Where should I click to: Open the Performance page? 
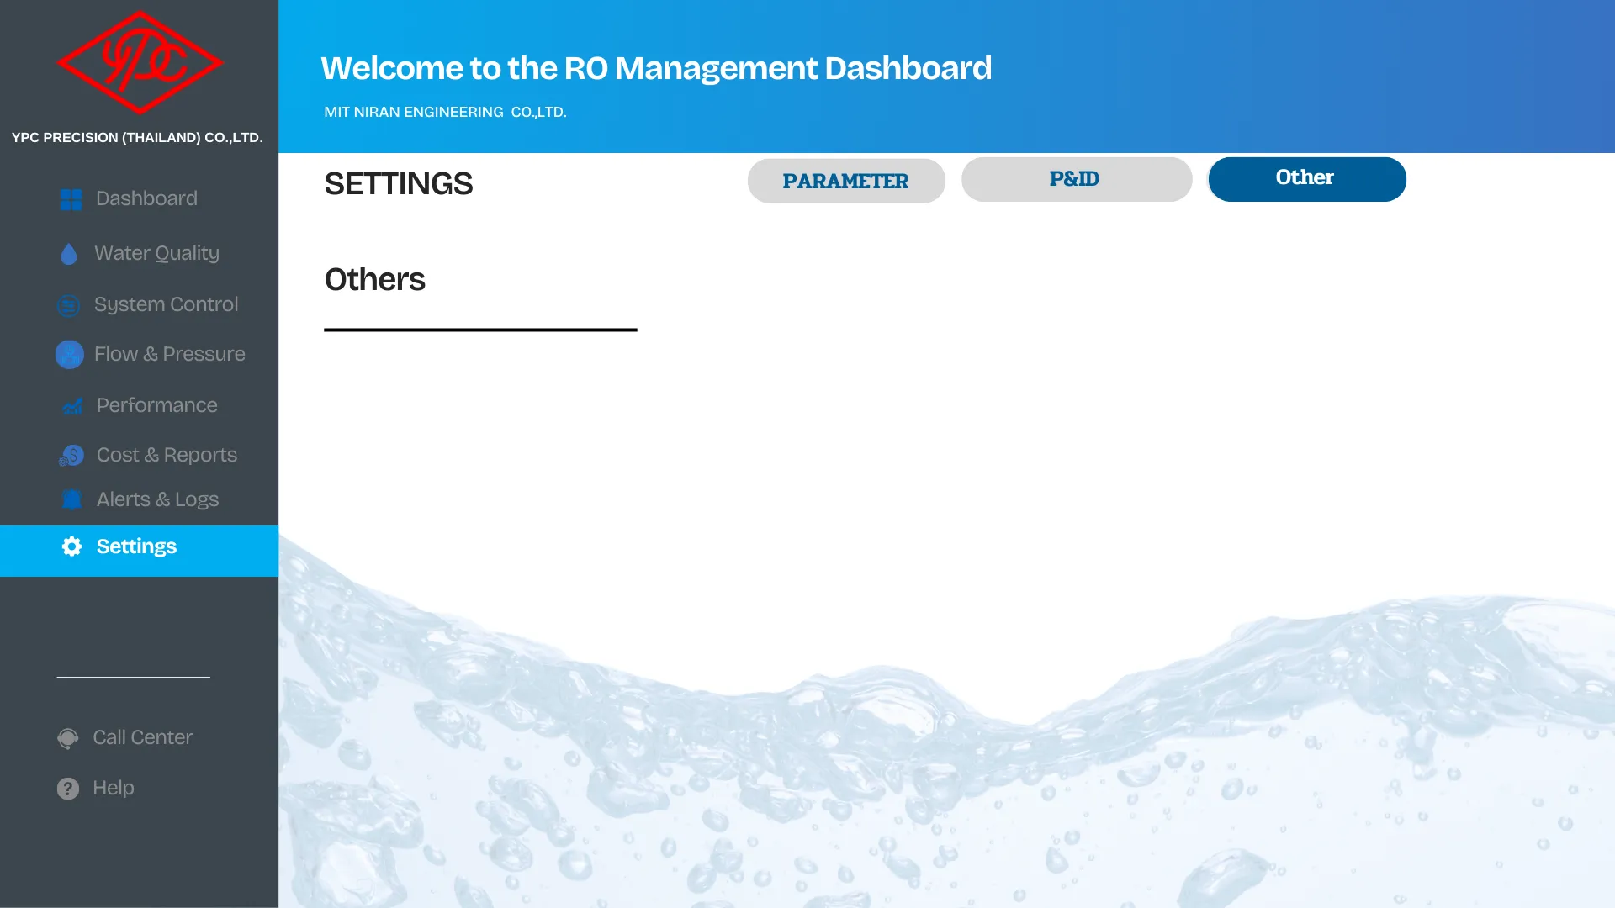[156, 405]
